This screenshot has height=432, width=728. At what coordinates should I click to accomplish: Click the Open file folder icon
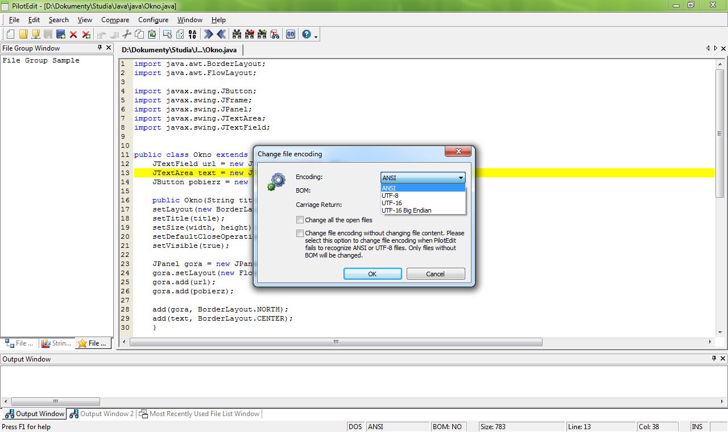pos(23,34)
